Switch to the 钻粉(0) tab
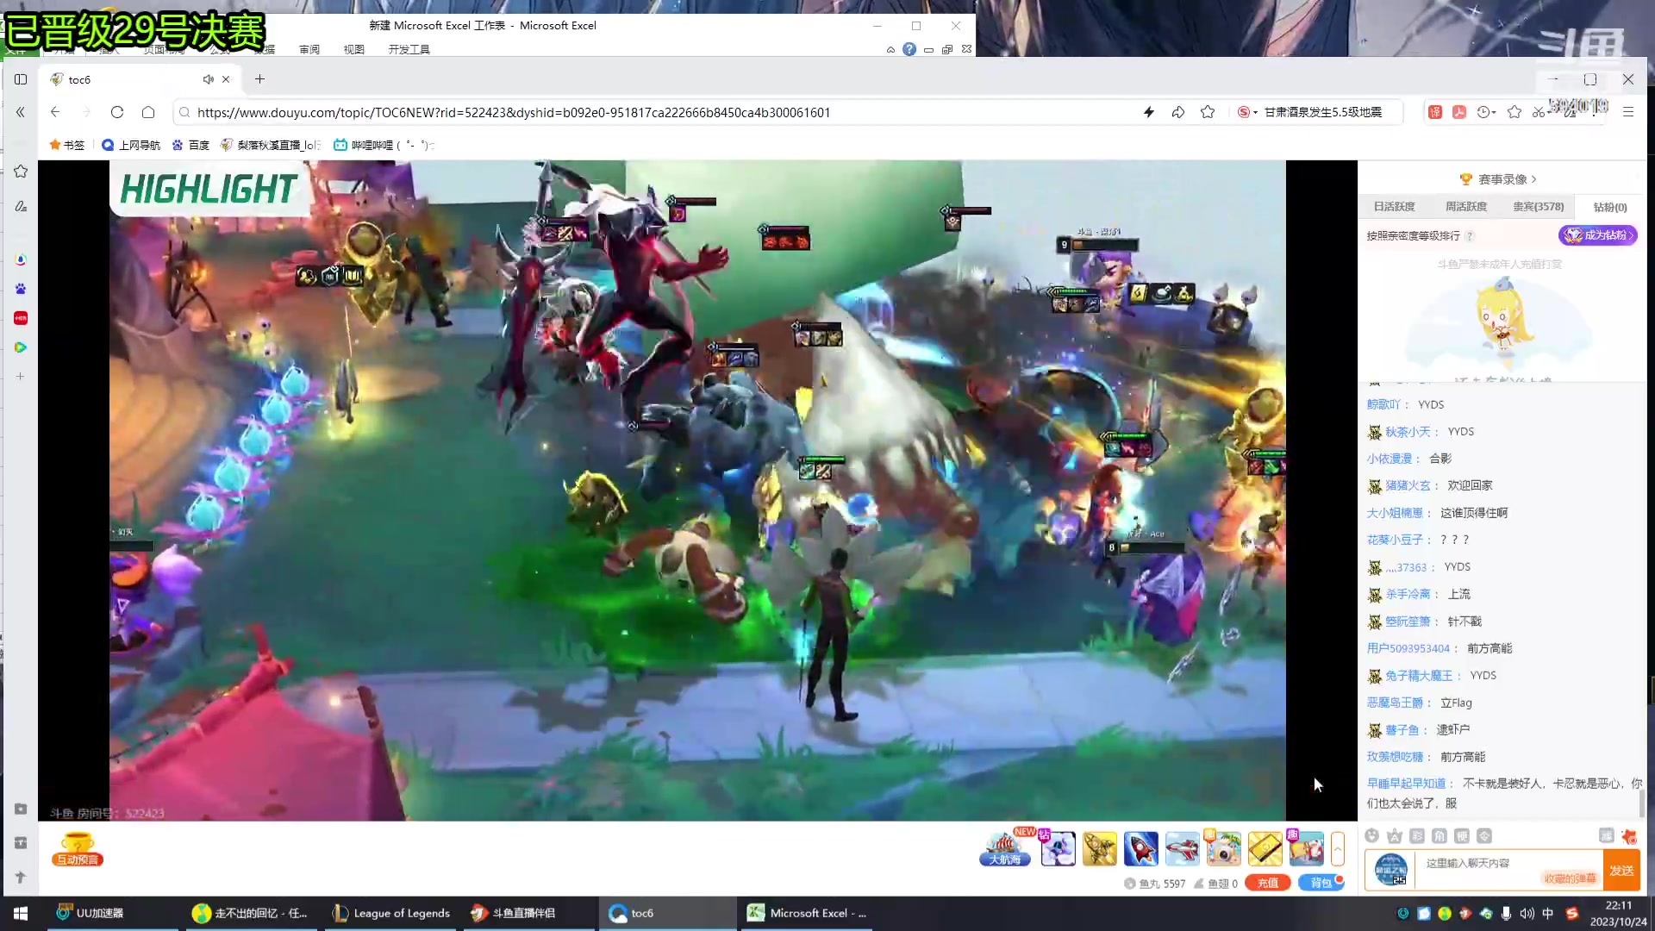The image size is (1655, 931). (1610, 208)
